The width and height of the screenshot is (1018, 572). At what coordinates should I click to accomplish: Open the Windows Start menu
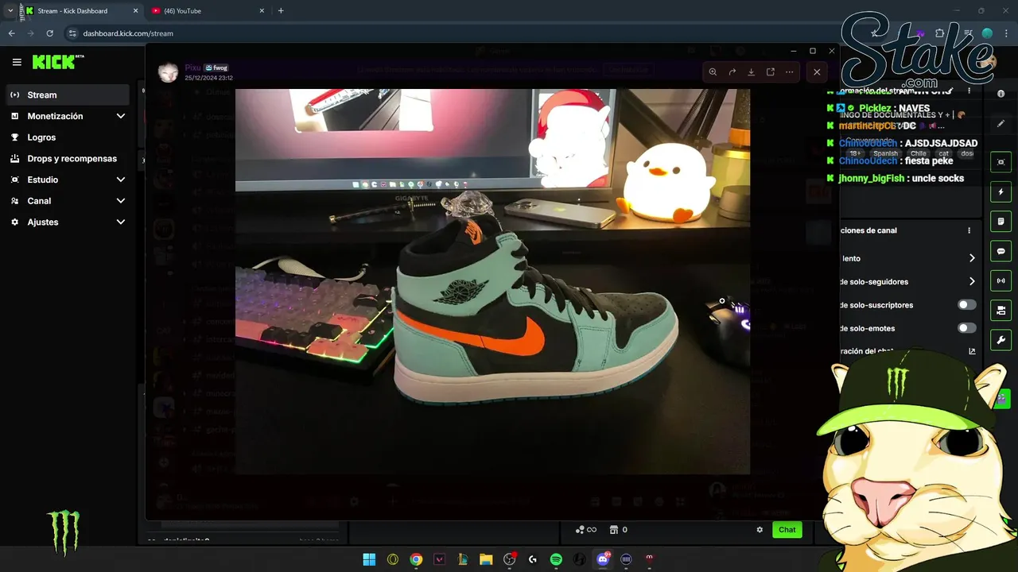(369, 559)
